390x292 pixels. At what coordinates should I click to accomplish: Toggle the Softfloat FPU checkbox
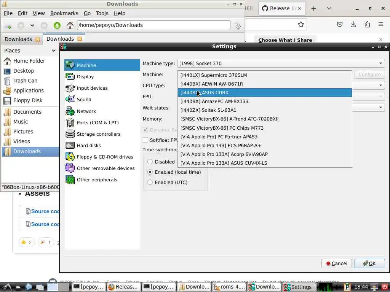[x=145, y=140]
